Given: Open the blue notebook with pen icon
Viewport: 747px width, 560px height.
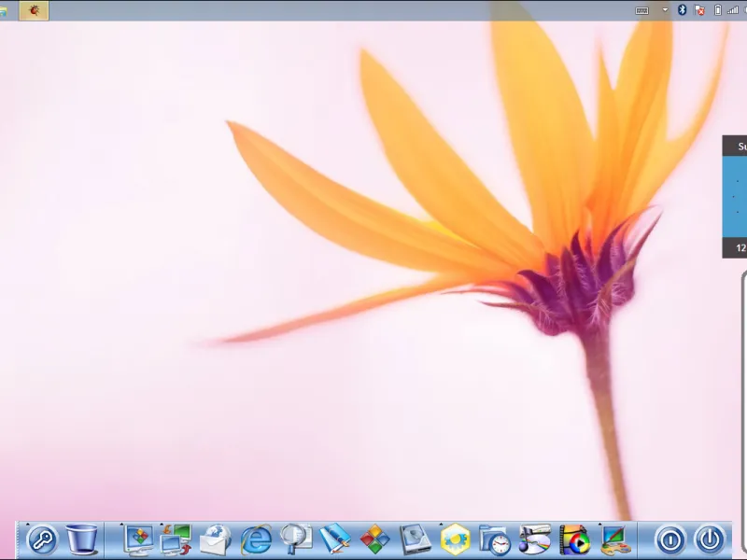Looking at the screenshot, I should pos(335,539).
